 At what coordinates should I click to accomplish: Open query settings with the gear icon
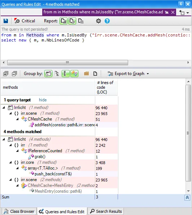[x=98, y=21]
